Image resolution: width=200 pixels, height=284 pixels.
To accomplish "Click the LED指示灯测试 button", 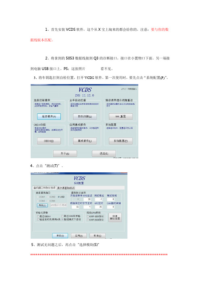I will point(58,205).
